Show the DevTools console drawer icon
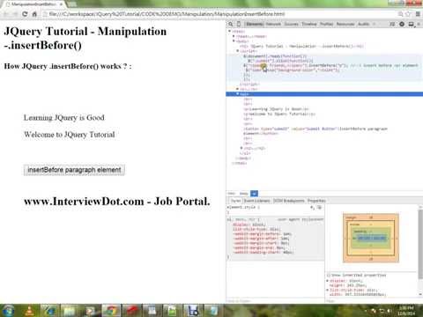Image resolution: width=423 pixels, height=317 pixels. (392, 24)
